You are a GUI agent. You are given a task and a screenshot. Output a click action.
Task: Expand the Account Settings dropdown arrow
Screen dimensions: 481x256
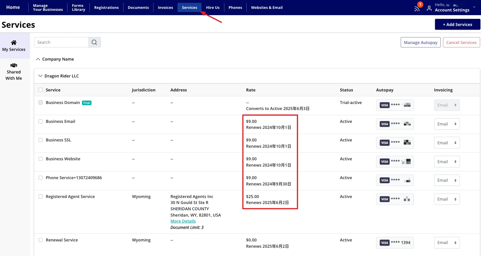tap(474, 7)
